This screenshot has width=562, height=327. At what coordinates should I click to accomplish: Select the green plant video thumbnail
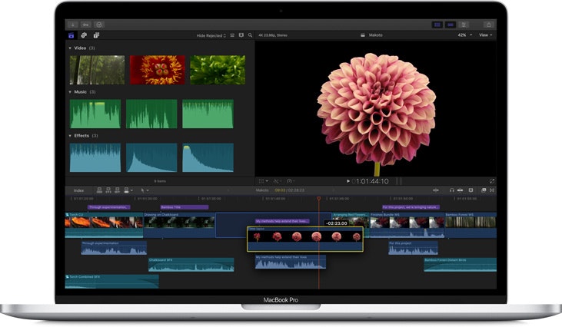click(218, 70)
